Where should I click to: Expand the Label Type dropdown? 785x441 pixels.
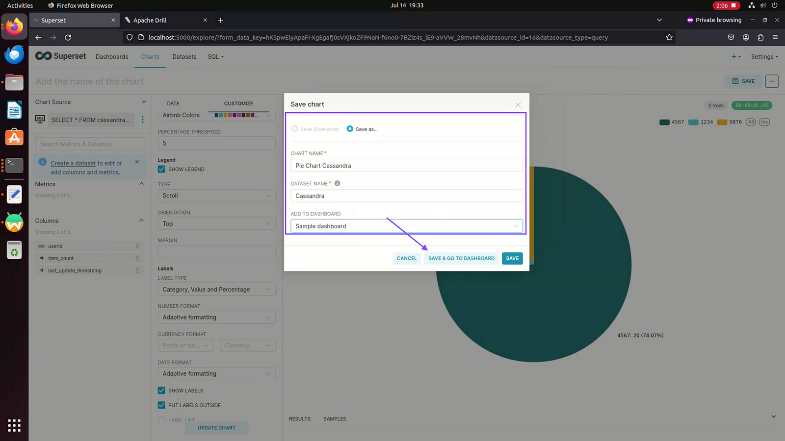tap(216, 290)
